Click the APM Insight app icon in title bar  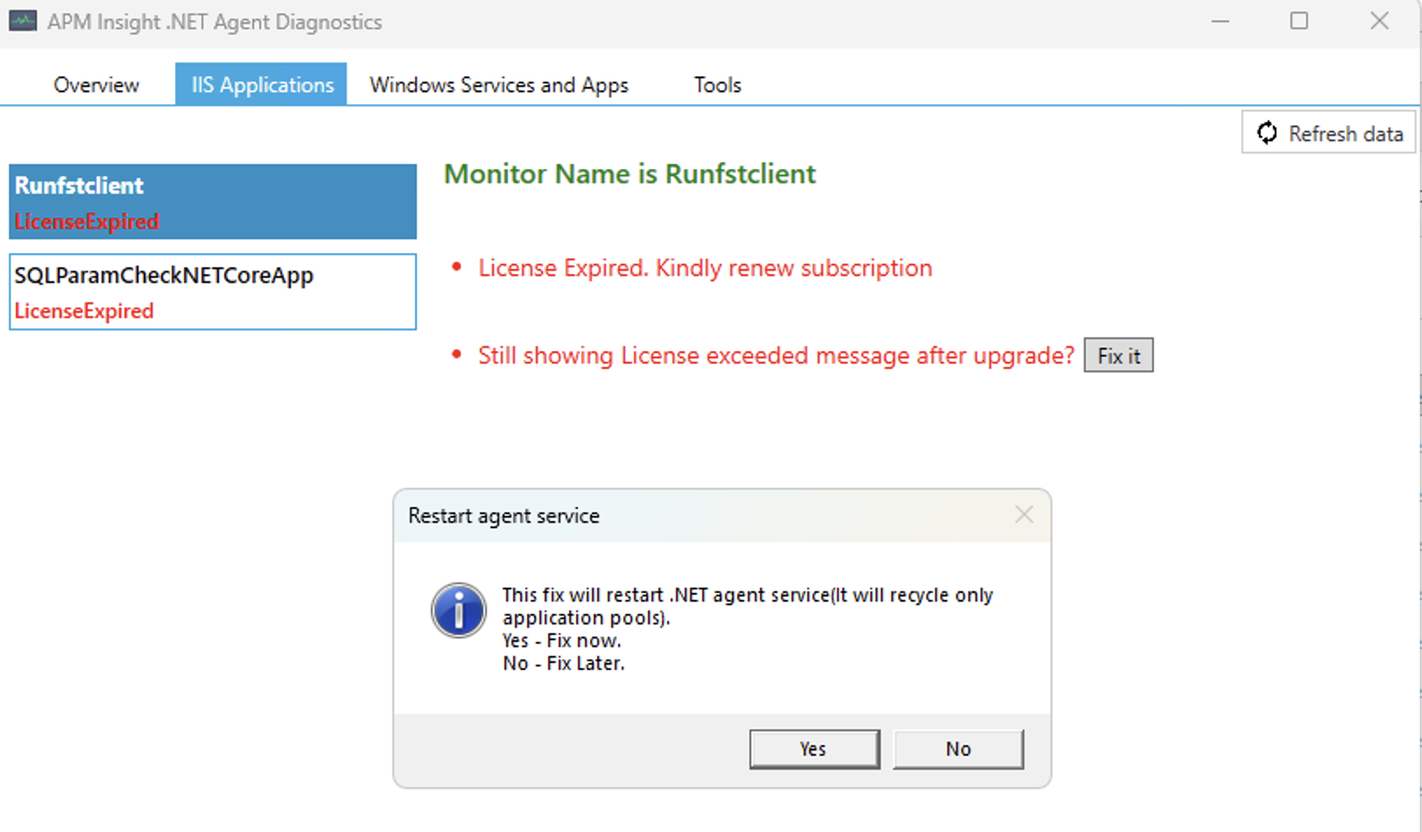pyautogui.click(x=23, y=21)
